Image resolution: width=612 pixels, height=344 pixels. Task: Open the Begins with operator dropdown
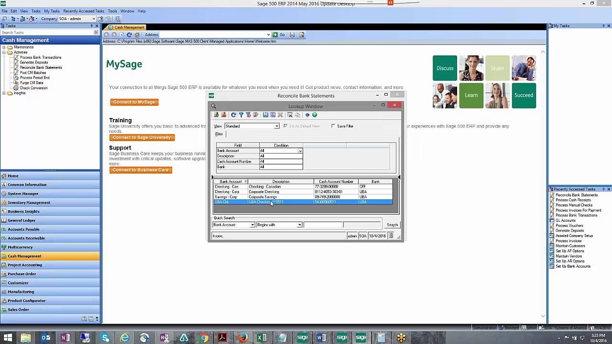point(300,225)
